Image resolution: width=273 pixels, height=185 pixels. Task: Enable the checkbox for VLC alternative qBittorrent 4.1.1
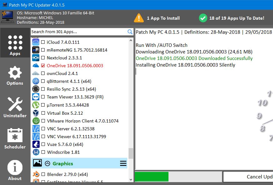pyautogui.click(x=42, y=81)
